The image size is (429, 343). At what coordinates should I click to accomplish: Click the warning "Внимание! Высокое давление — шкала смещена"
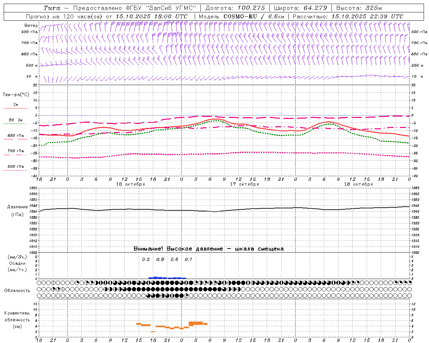point(209,249)
